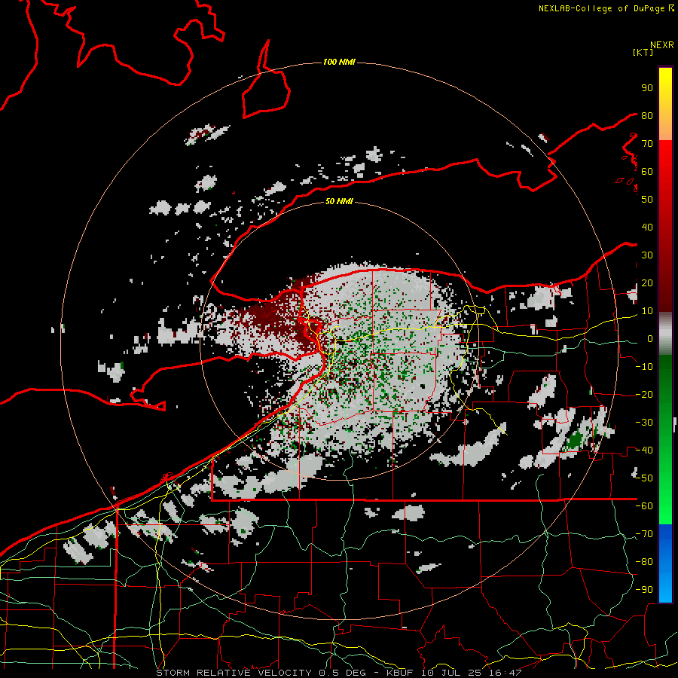
Task: Click the 100 NMI range ring label
Action: pyautogui.click(x=339, y=62)
